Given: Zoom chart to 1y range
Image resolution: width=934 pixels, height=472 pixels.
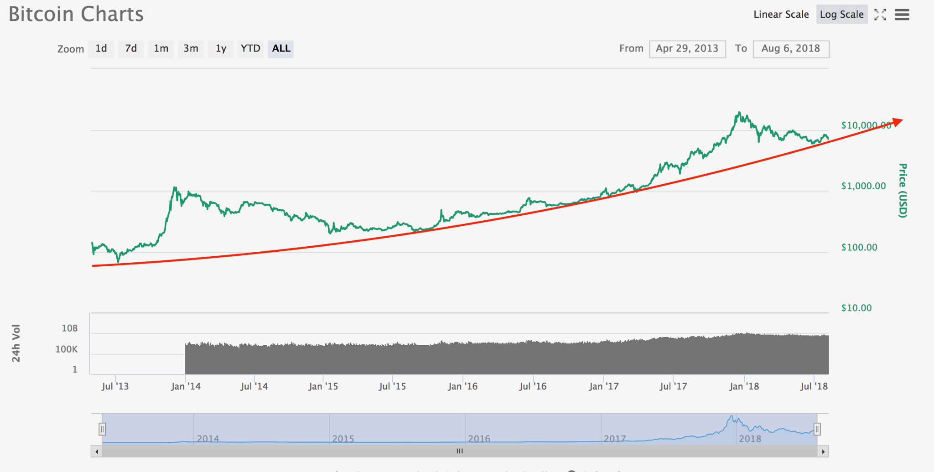Looking at the screenshot, I should 221,49.
